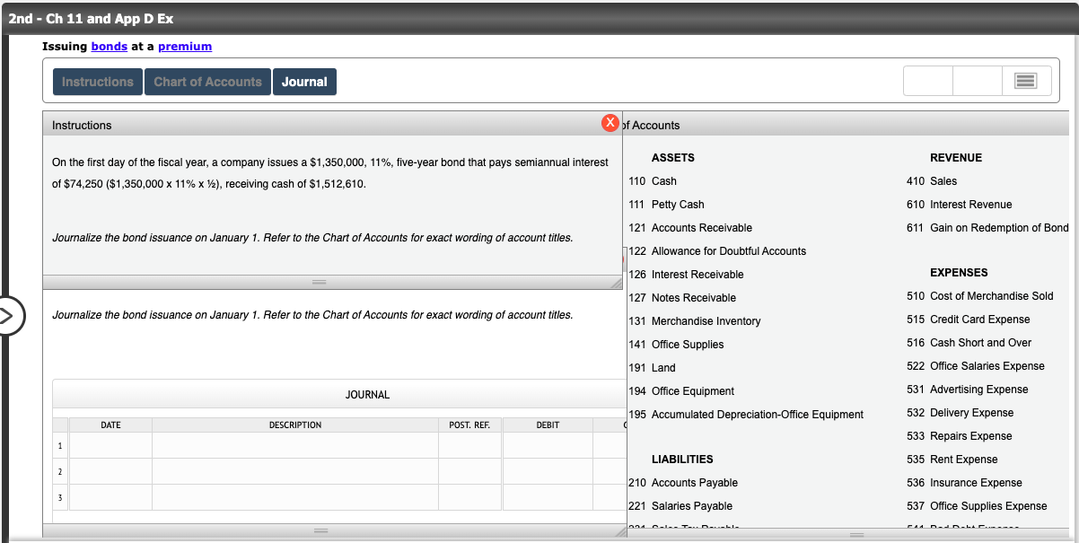Click journal row number 3

[59, 496]
